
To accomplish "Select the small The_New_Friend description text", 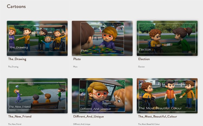I will [x=15, y=124].
